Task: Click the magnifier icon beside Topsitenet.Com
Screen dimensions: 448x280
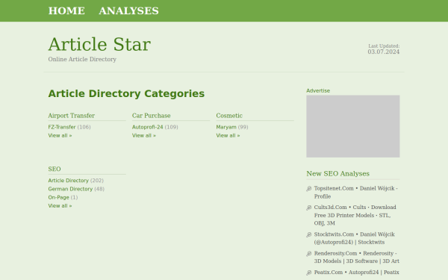Action: click(x=309, y=189)
